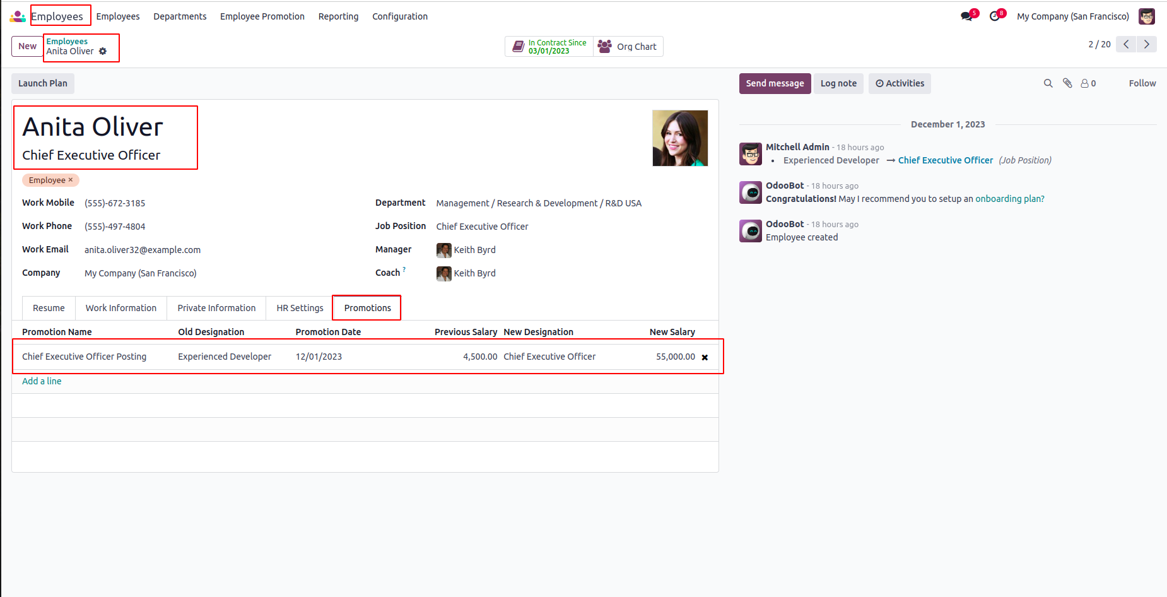
Task: Open In Contract Since smart button
Action: point(549,47)
